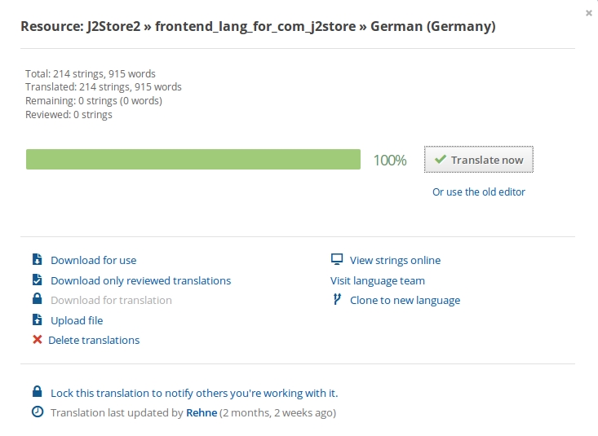Click the lock icon beside Download for translation
This screenshot has height=436, width=598.
pyautogui.click(x=37, y=298)
